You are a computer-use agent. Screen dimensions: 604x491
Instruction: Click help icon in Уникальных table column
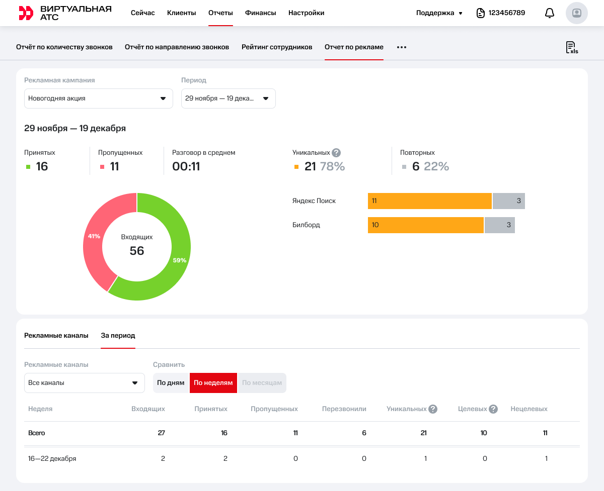coord(432,409)
